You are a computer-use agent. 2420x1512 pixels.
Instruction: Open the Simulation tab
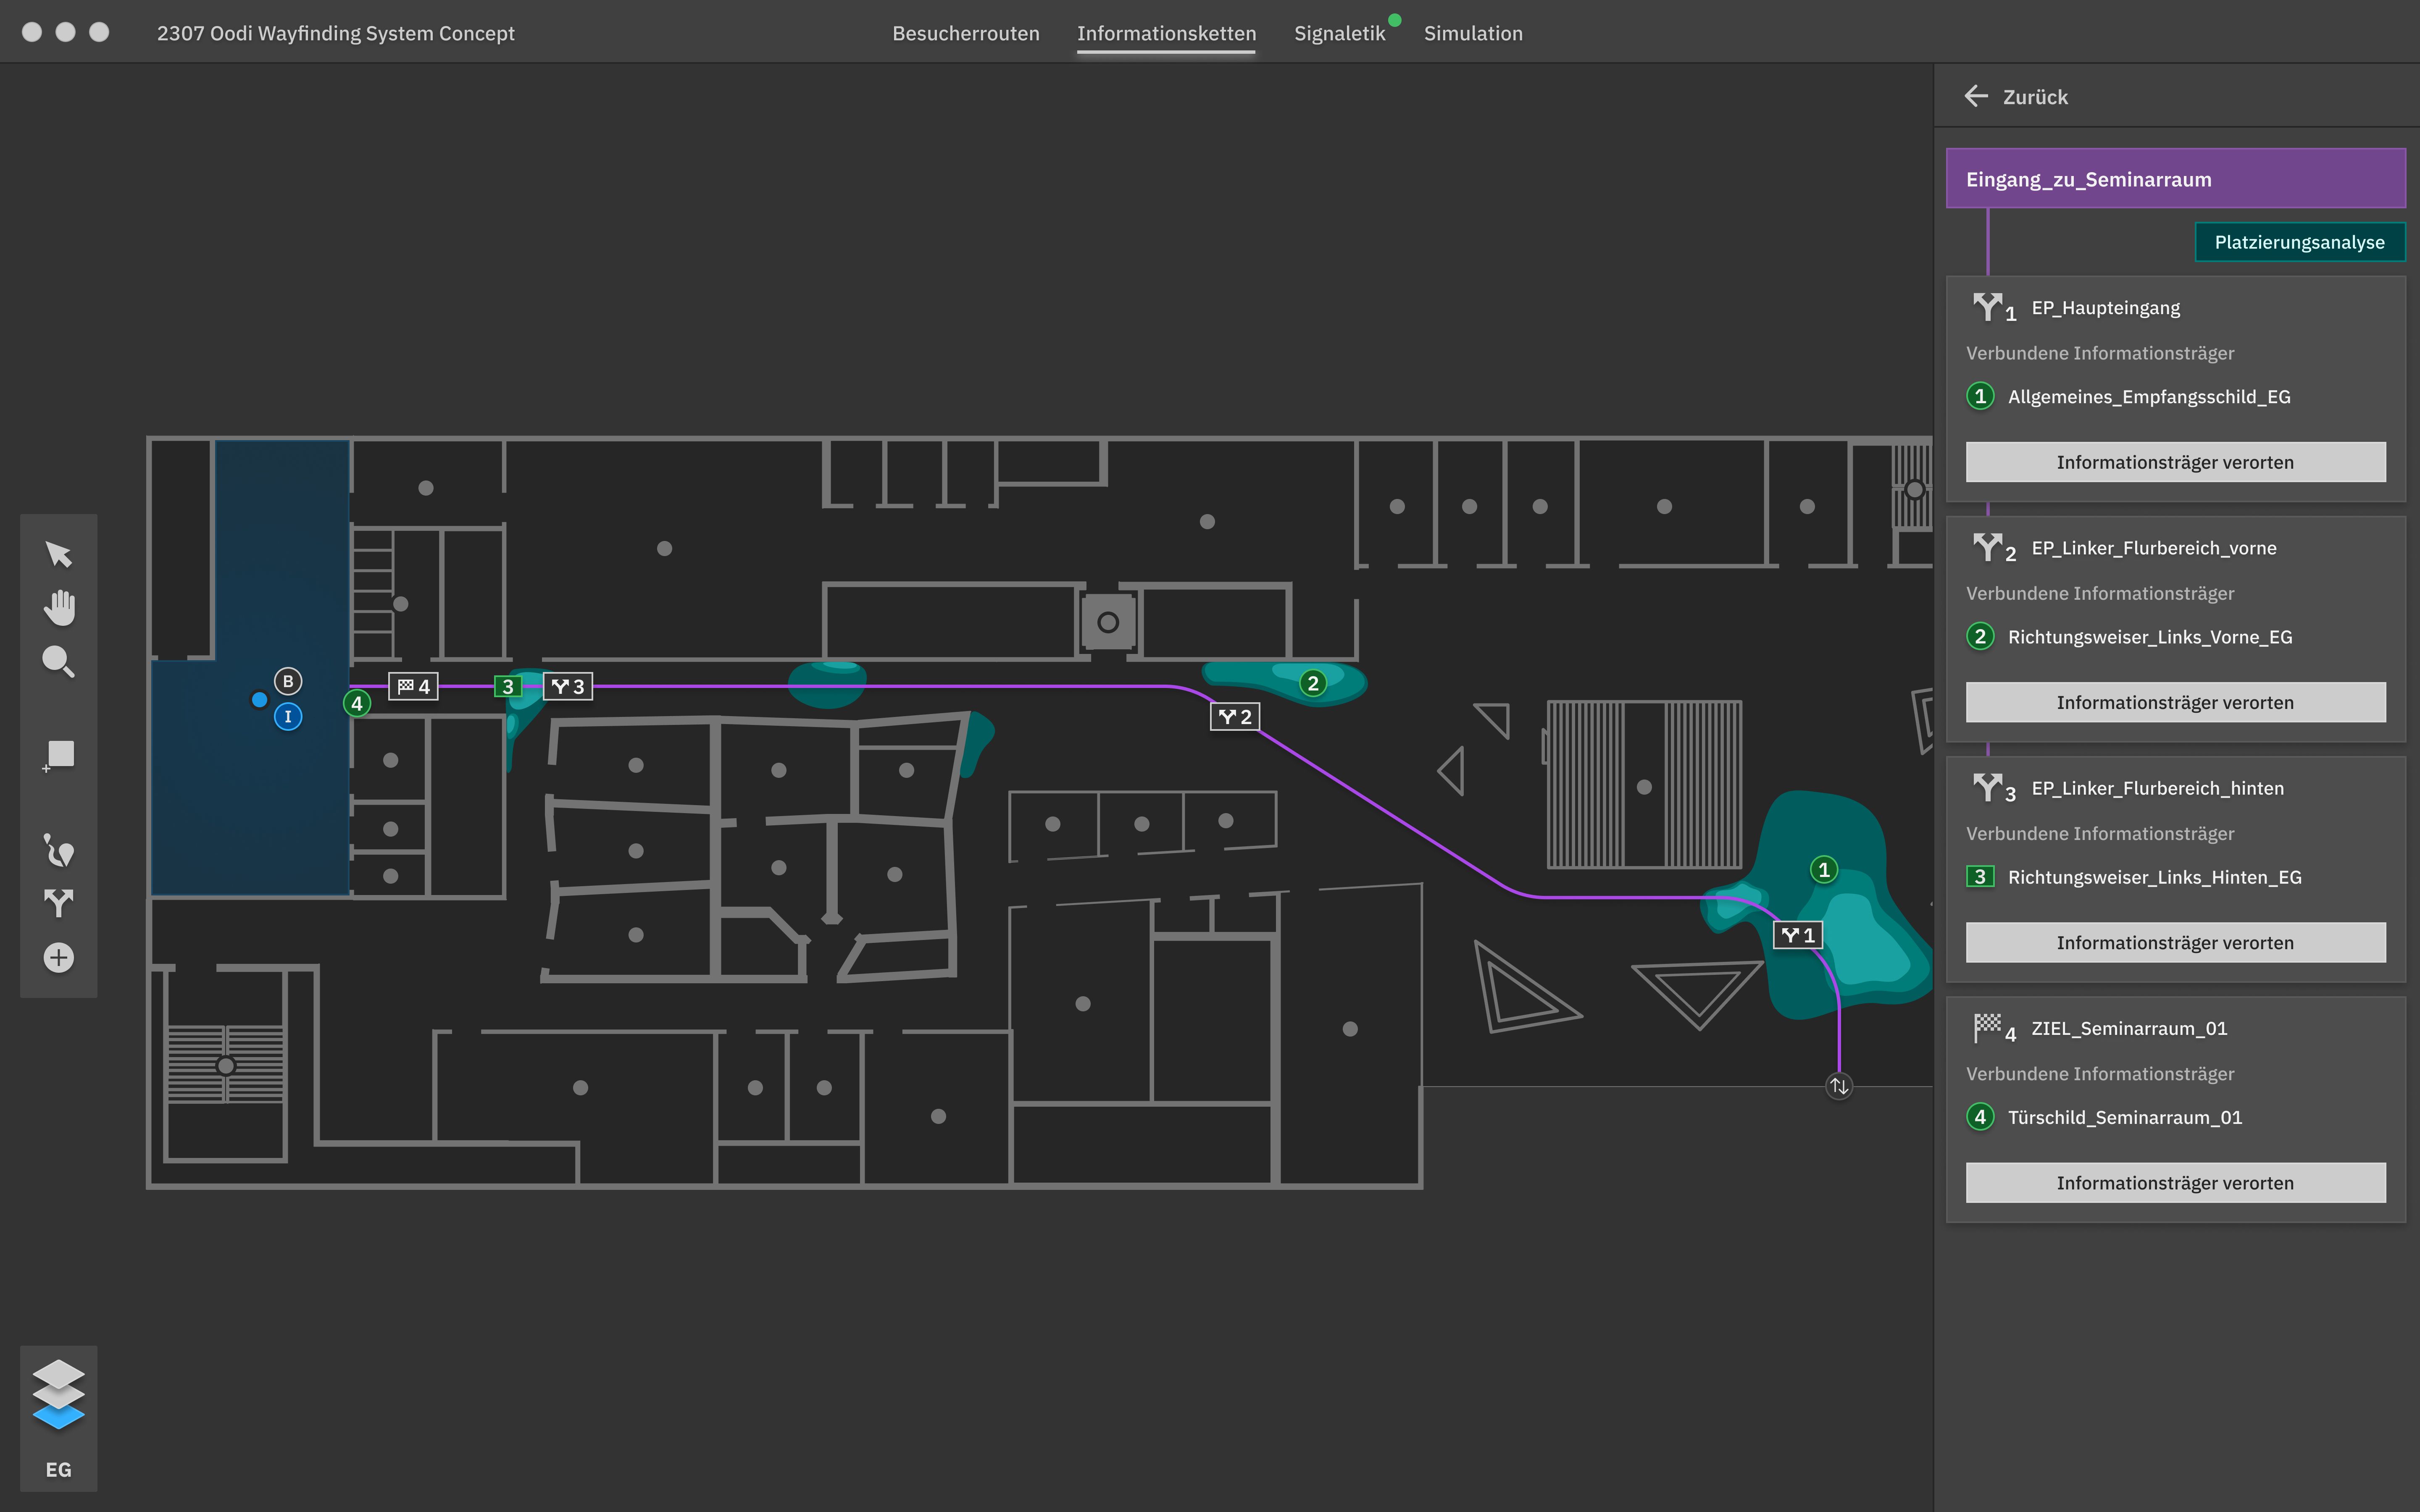(1473, 33)
